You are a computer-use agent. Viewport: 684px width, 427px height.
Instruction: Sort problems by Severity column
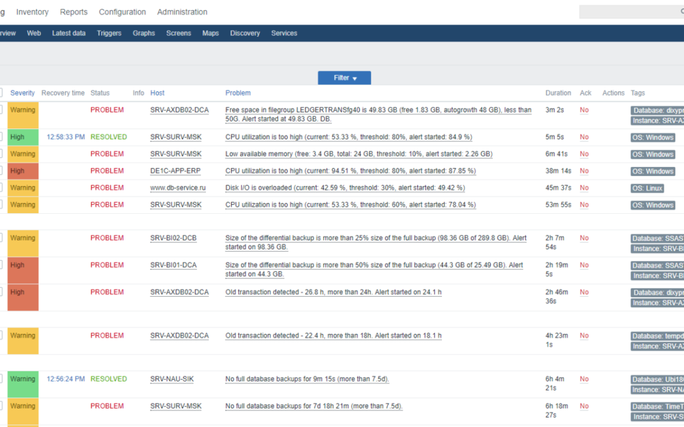pos(23,93)
